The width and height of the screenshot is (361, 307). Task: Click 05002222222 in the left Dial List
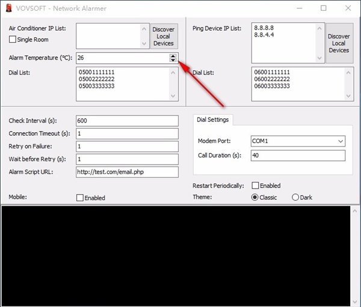pyautogui.click(x=96, y=79)
